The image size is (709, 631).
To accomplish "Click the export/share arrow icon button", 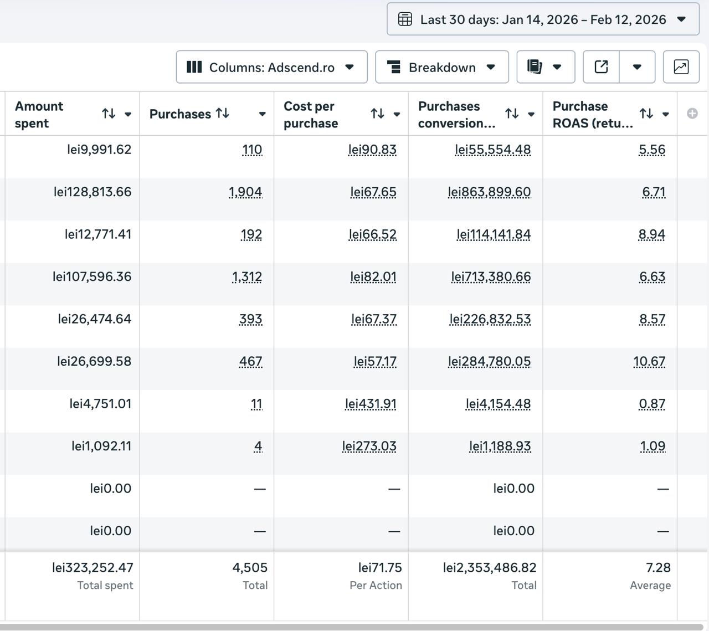I will (x=601, y=67).
